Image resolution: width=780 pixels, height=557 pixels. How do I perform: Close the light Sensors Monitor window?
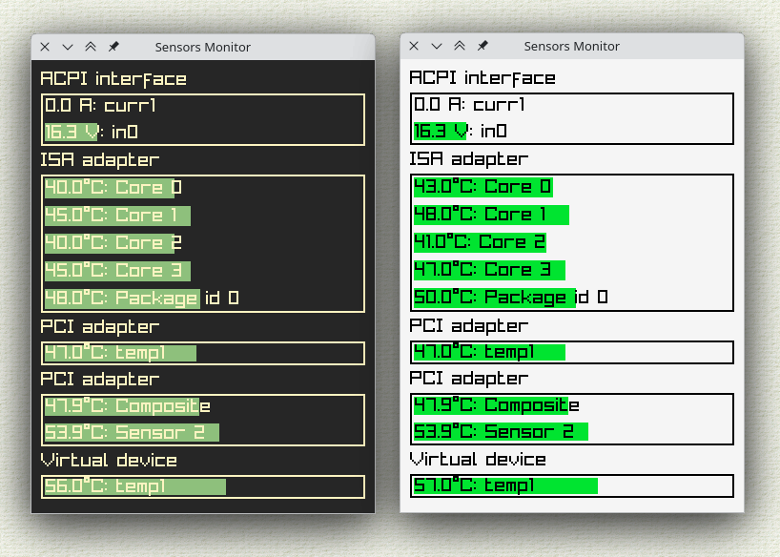point(414,46)
